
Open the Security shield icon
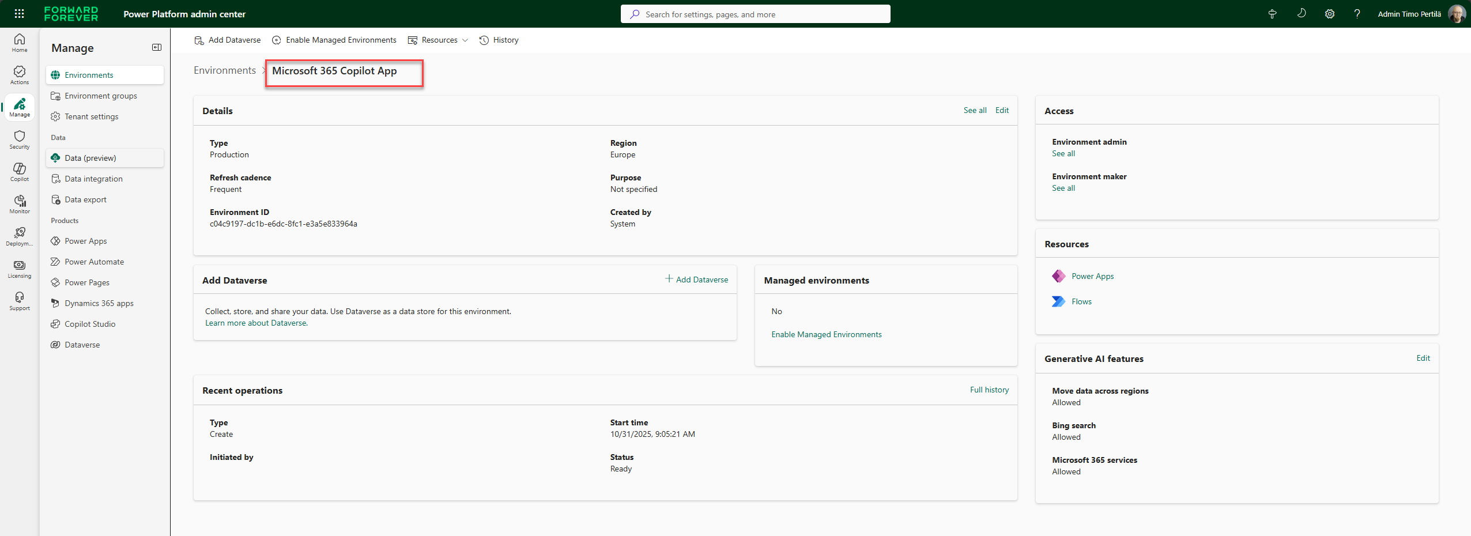point(20,139)
